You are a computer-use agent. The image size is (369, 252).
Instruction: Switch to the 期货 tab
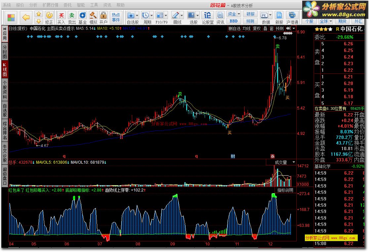pos(342,21)
